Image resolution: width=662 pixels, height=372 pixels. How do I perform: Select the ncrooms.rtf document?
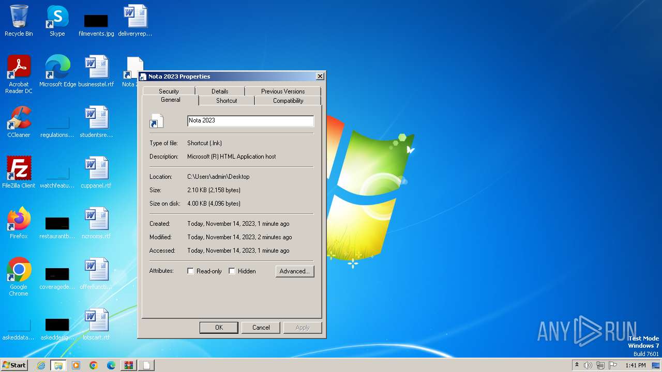[x=96, y=223]
